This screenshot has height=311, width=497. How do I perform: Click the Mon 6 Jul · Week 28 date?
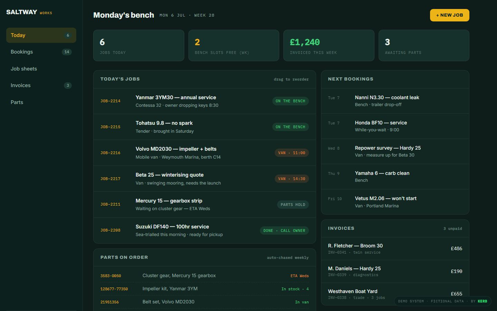coord(187,15)
